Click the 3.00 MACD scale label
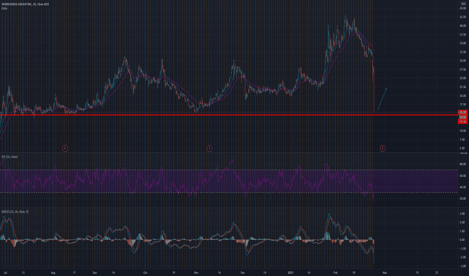This screenshot has height=276, width=469. (x=462, y=214)
